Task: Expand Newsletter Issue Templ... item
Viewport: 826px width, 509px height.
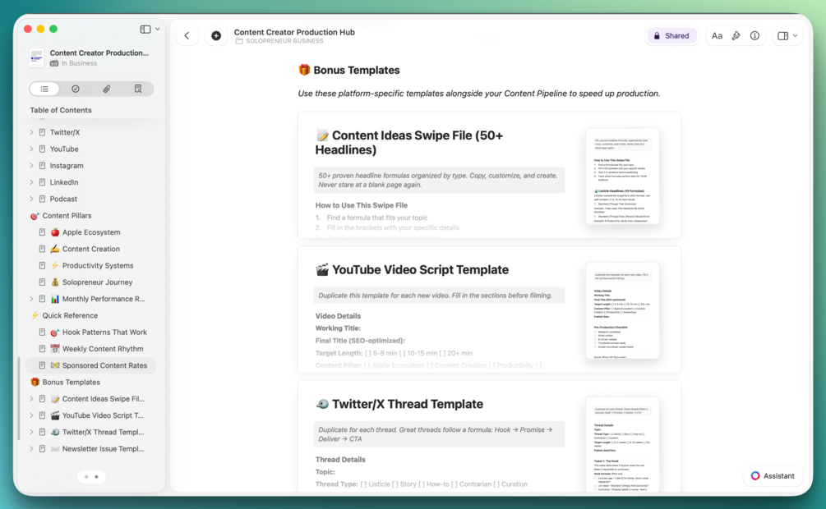Action: (x=31, y=449)
